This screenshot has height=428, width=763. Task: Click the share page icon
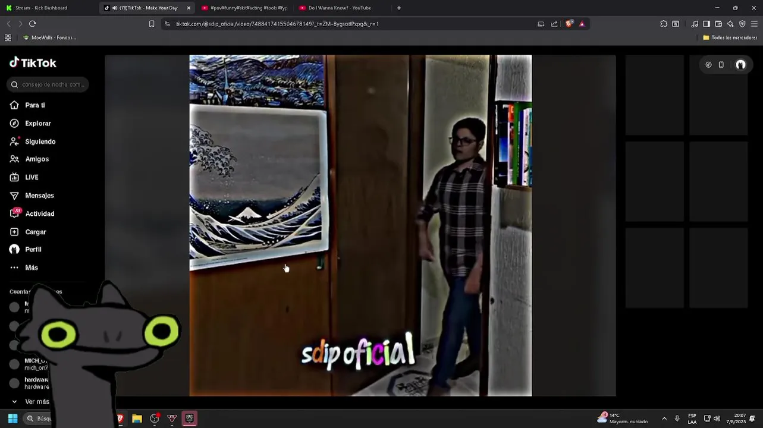554,24
